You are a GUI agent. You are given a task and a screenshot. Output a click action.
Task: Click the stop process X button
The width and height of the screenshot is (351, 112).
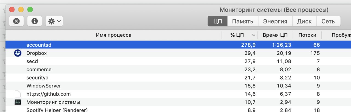[16, 21]
